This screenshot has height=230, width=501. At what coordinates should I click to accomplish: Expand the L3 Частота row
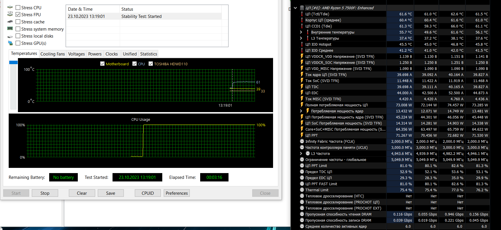pyautogui.click(x=301, y=153)
